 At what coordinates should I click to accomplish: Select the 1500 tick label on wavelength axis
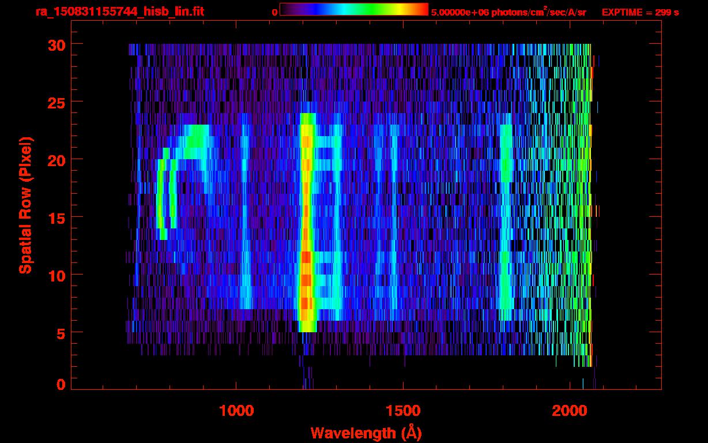[x=403, y=411]
